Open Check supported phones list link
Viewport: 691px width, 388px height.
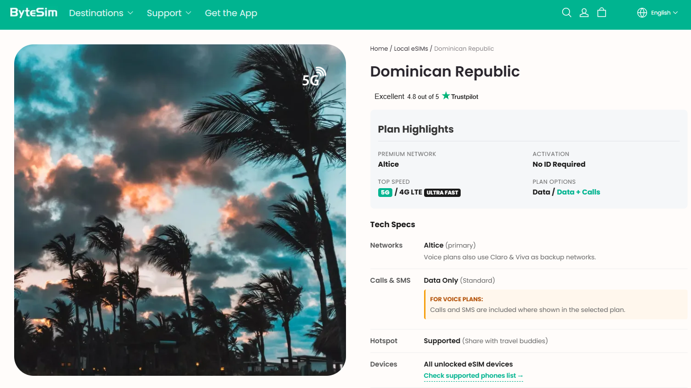click(x=473, y=376)
